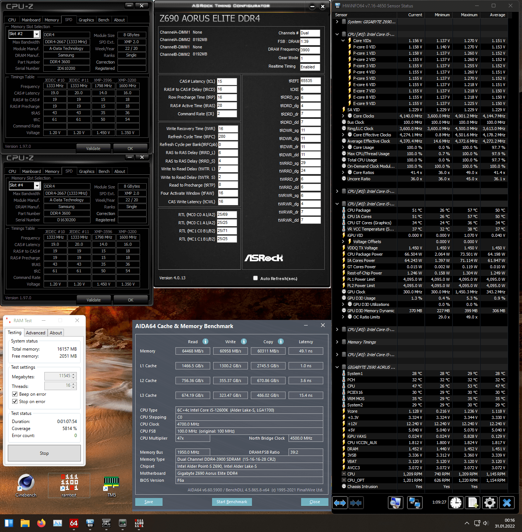This screenshot has width=522, height=532.
Task: Open the About tab in lower CPU-Z
Action: pos(120,171)
